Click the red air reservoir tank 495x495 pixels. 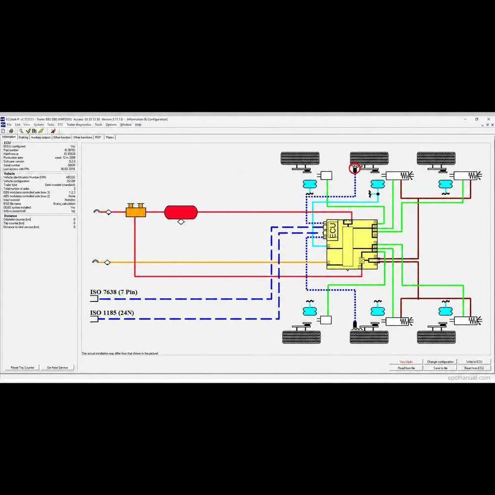[181, 212]
